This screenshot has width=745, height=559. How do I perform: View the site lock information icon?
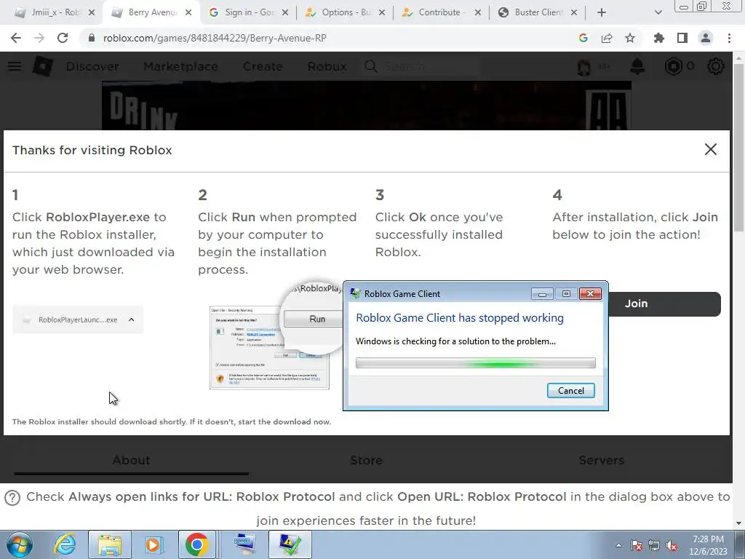pos(92,38)
